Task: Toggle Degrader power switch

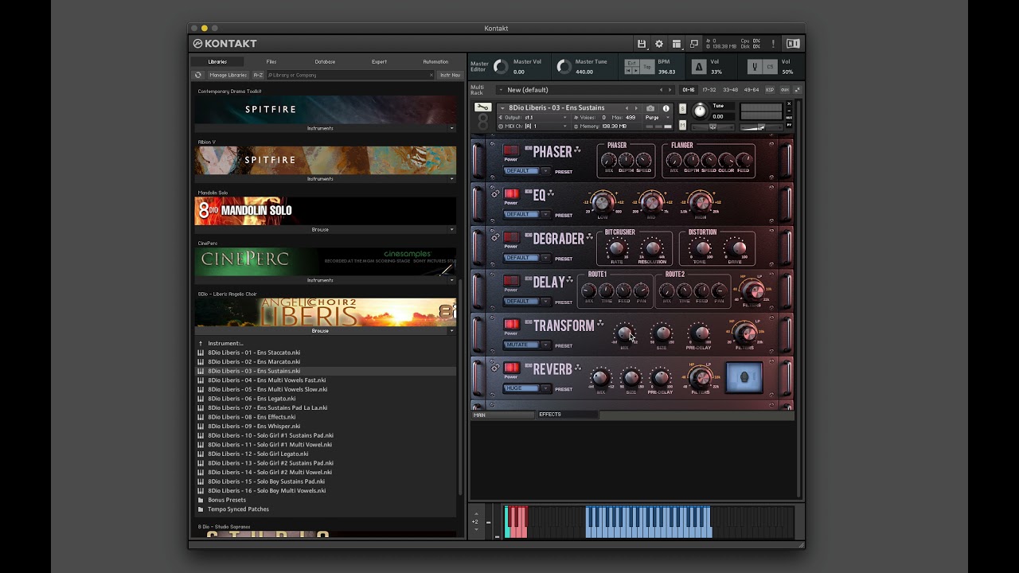Action: click(511, 237)
